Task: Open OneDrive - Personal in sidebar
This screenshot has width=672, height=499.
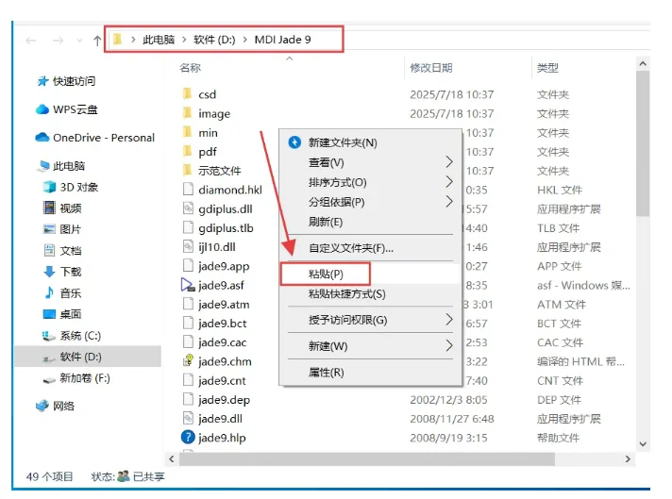Action: 104,138
